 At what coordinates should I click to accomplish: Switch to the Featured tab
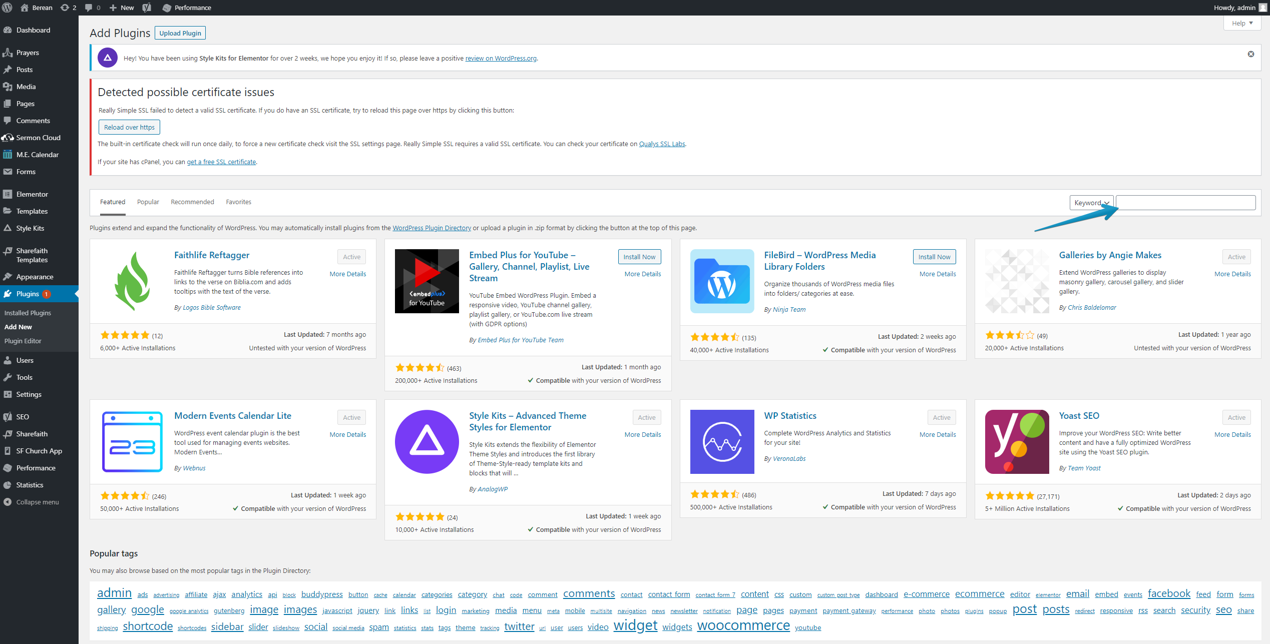tap(113, 202)
